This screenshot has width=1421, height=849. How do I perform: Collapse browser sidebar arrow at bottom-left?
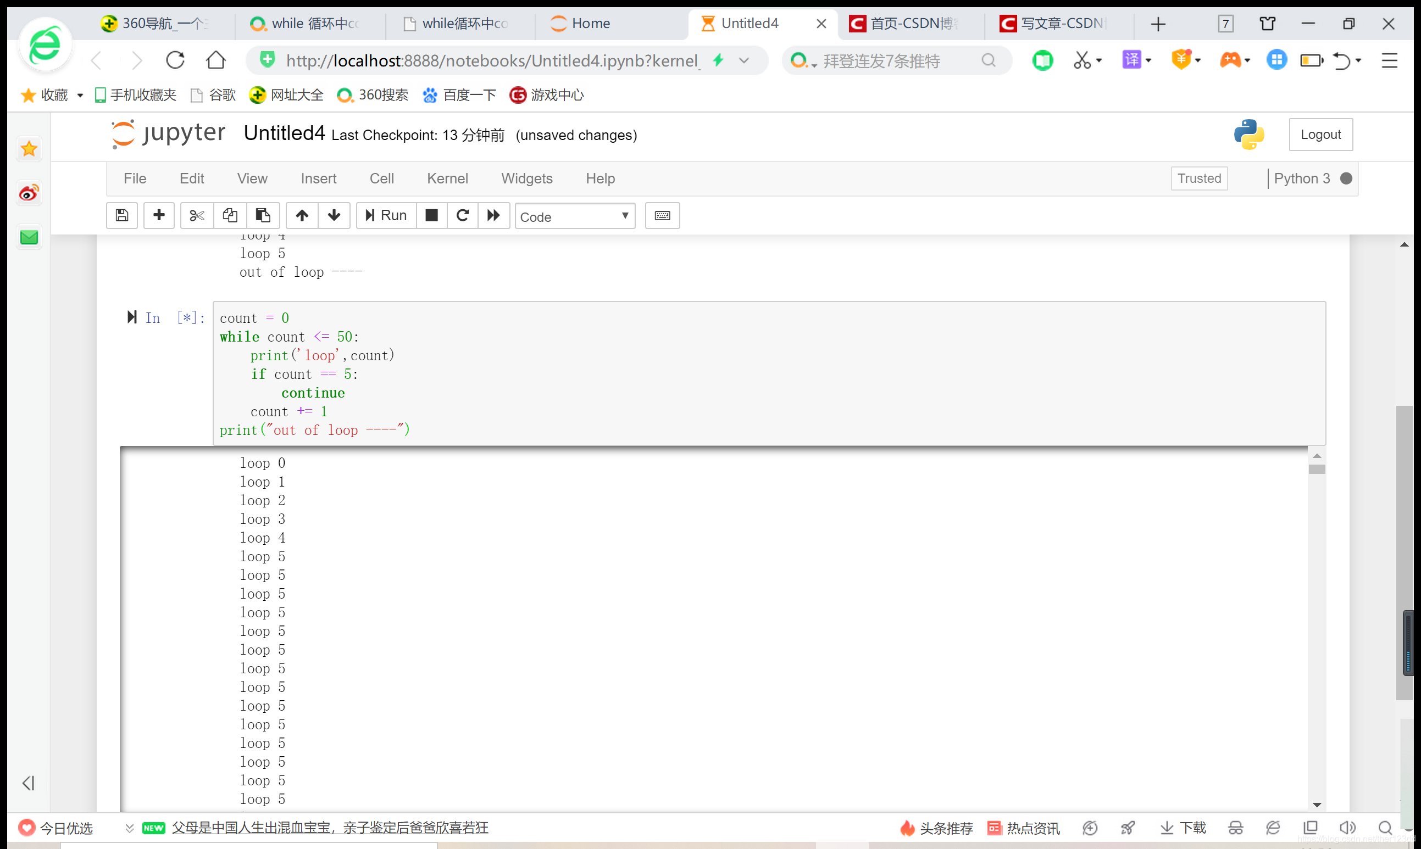28,783
